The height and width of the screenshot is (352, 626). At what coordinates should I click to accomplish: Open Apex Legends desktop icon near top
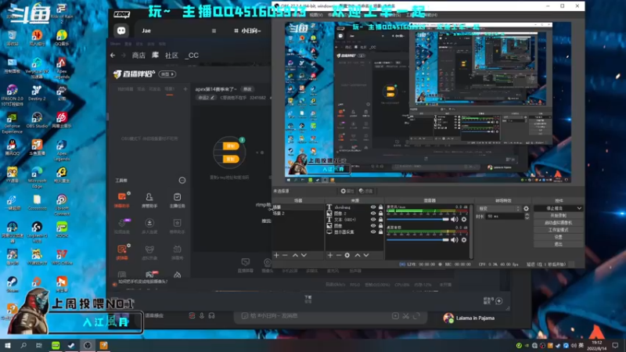tap(62, 68)
